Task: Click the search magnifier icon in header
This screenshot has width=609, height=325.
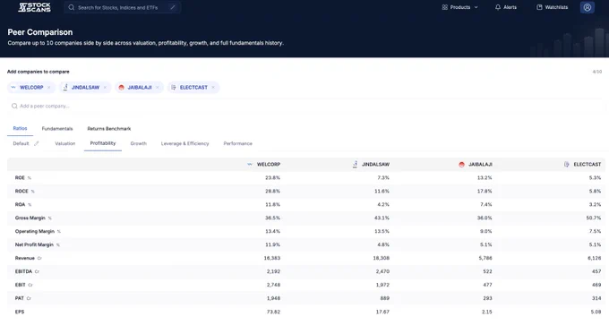Action: point(71,7)
